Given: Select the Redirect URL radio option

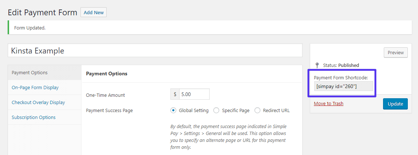Looking at the screenshot, I should 257,110.
